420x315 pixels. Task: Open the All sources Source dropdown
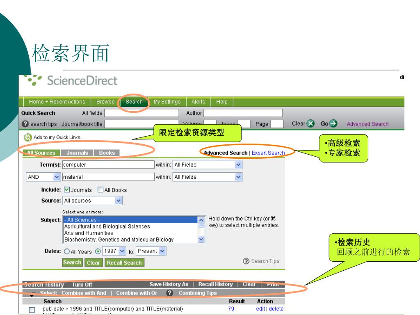click(119, 201)
